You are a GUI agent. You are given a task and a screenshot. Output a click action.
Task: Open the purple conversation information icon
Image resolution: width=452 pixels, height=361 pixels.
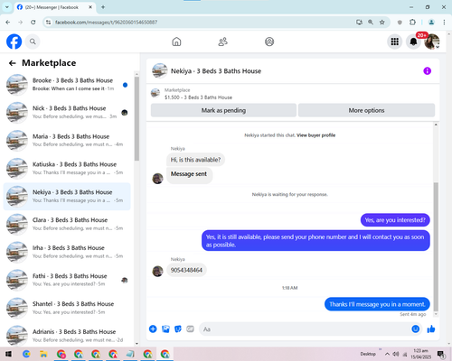(x=427, y=71)
